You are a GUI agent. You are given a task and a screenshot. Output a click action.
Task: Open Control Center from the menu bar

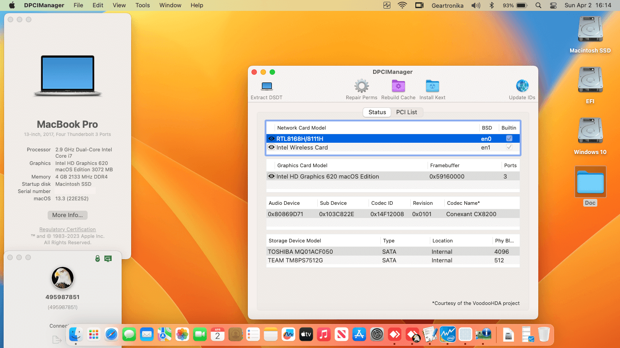[553, 5]
